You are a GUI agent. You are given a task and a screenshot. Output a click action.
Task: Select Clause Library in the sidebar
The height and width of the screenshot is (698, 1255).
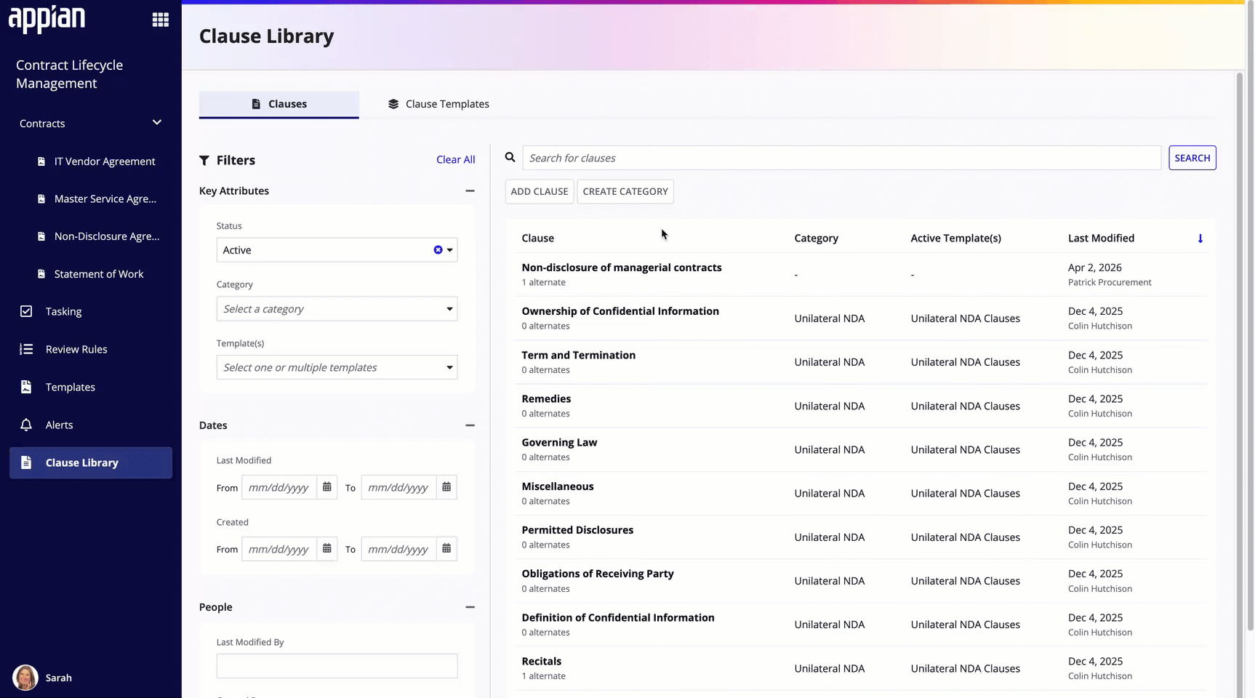[x=91, y=462]
